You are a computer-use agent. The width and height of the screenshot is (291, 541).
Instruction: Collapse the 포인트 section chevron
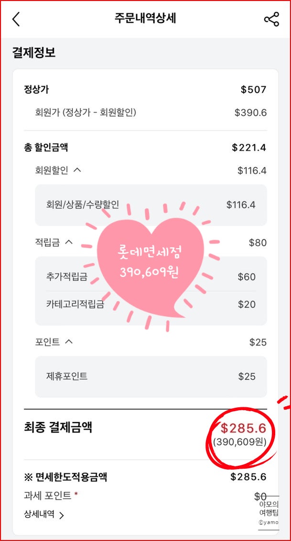click(69, 342)
